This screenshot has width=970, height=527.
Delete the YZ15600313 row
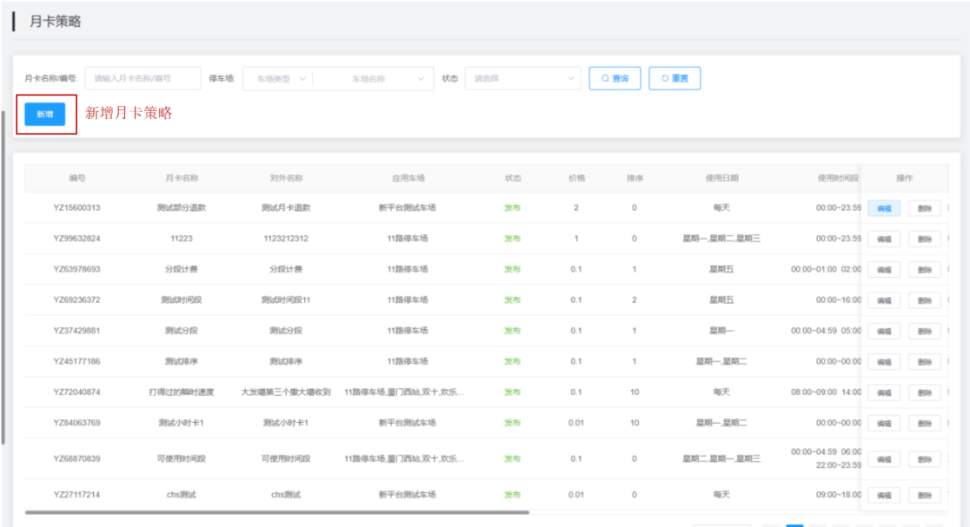[924, 208]
